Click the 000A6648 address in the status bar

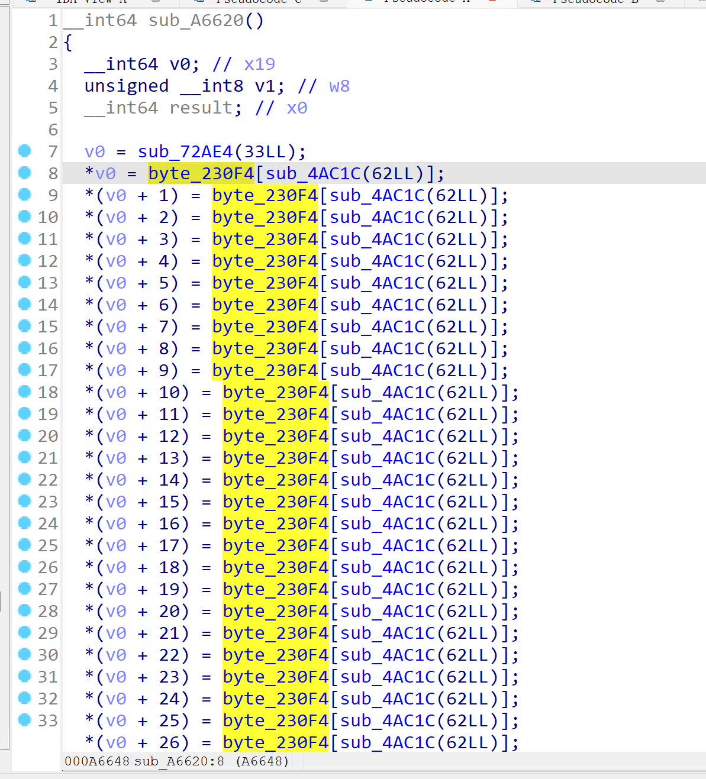pos(96,761)
